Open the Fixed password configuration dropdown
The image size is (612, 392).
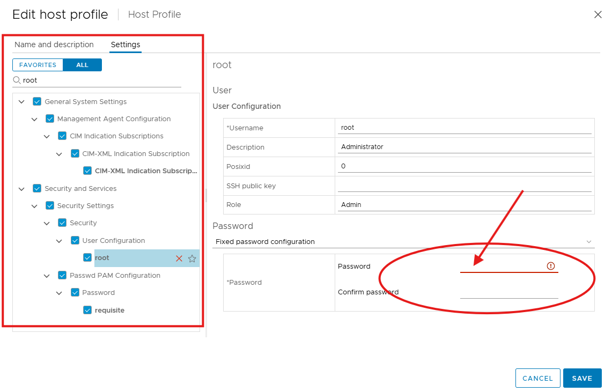pyautogui.click(x=403, y=242)
